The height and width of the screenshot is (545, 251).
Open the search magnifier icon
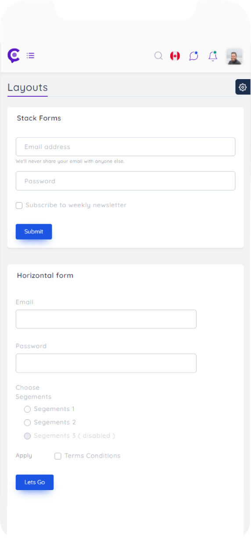[x=158, y=56]
